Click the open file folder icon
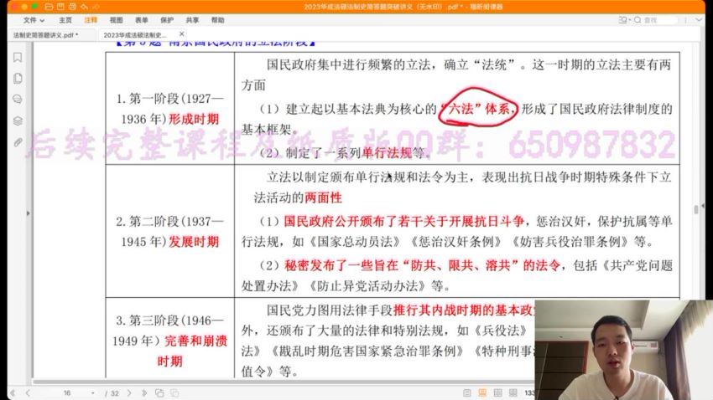The height and width of the screenshot is (400, 713). point(49,7)
